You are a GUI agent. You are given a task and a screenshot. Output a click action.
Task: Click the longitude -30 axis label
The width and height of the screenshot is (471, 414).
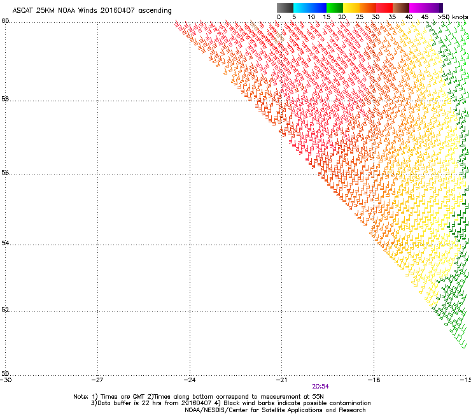coord(6,380)
